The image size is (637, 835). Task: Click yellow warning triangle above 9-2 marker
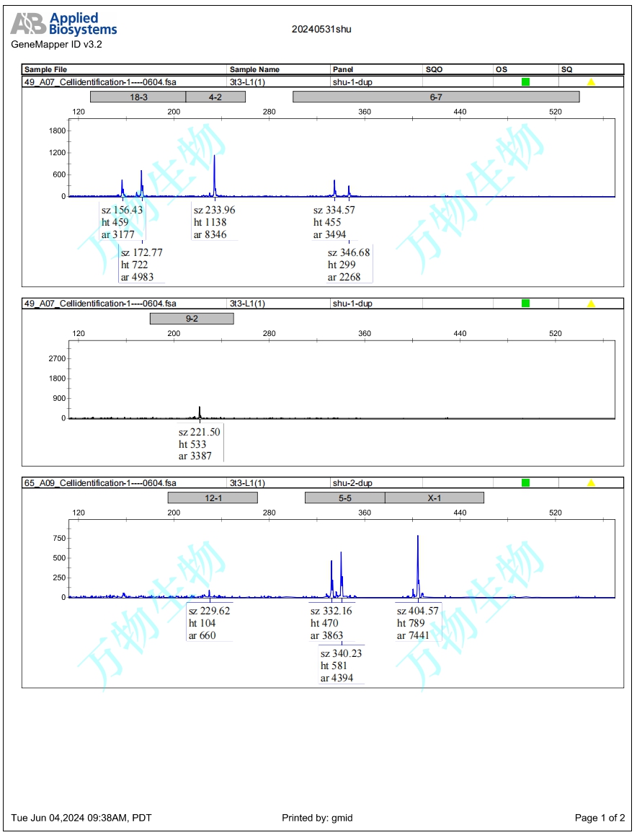coord(591,304)
